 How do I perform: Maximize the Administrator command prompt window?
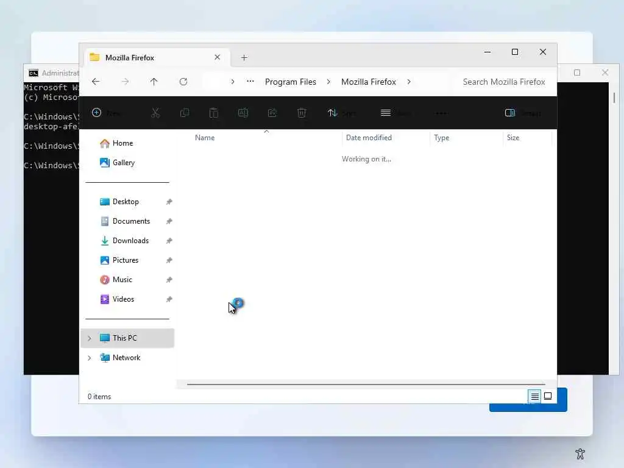point(577,73)
